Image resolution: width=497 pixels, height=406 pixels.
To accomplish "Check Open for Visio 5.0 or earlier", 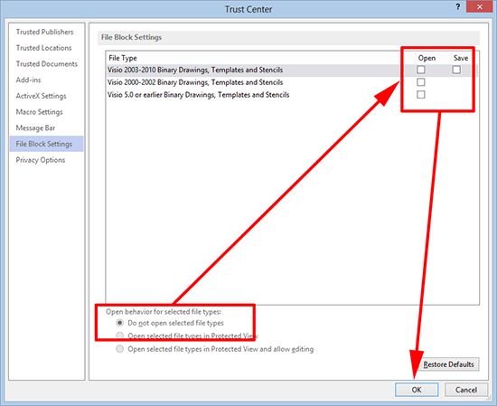I will pos(421,95).
